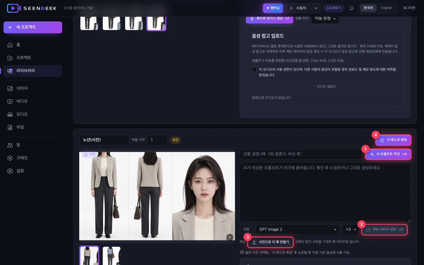This screenshot has width=424, height=265.
Task: Open the 오디오 section icon
Action: [x=10, y=114]
